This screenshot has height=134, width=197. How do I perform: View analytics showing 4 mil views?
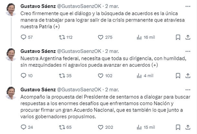[139, 76]
